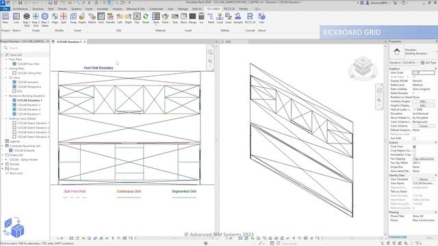
Task: Expand the Groups tree node
Action: 3,169
